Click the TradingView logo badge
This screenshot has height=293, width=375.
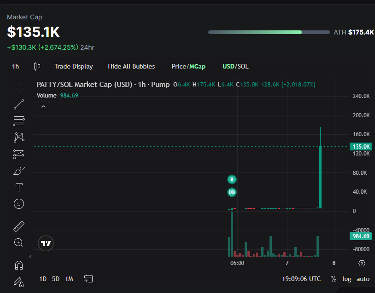pos(46,243)
